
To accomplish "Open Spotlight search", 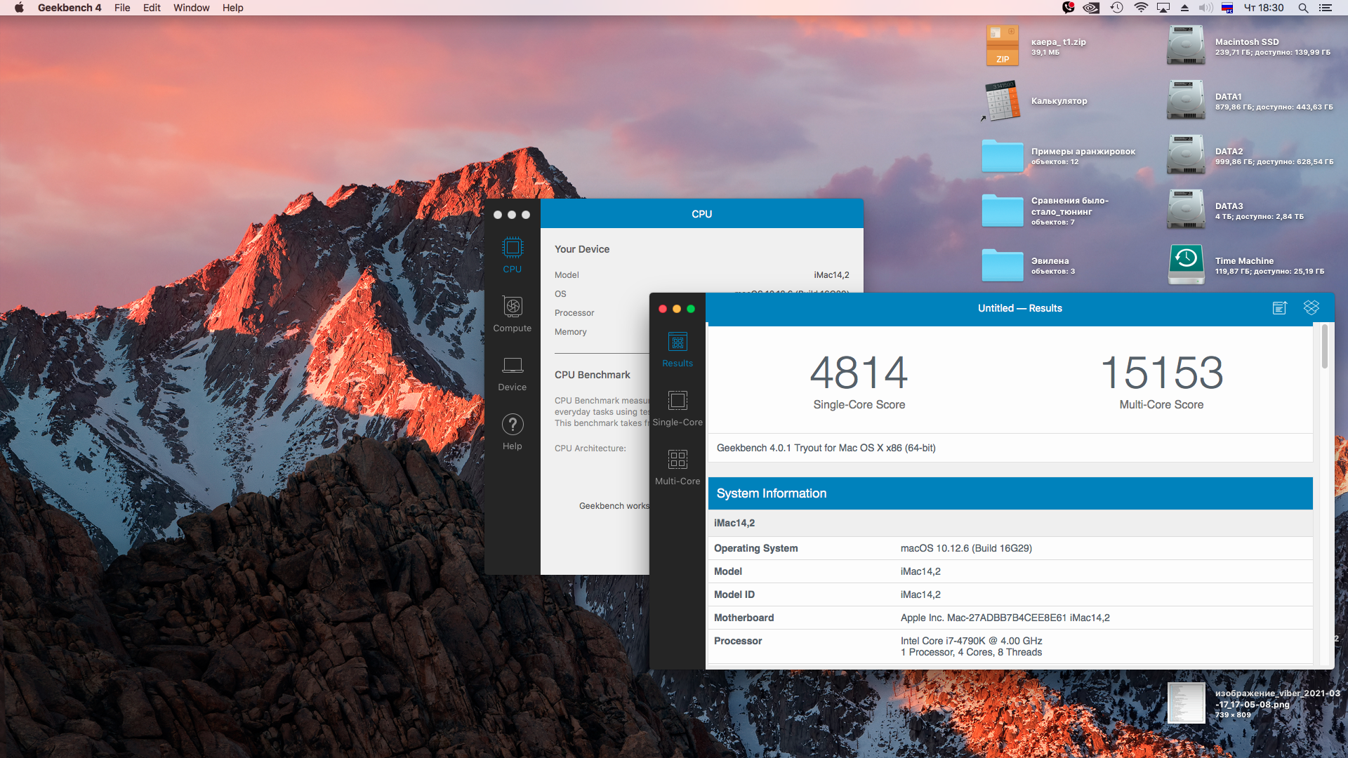I will point(1303,8).
